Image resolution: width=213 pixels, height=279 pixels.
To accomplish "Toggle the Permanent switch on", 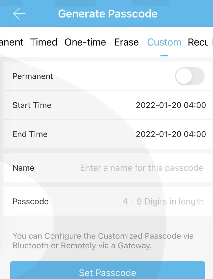I will [190, 76].
